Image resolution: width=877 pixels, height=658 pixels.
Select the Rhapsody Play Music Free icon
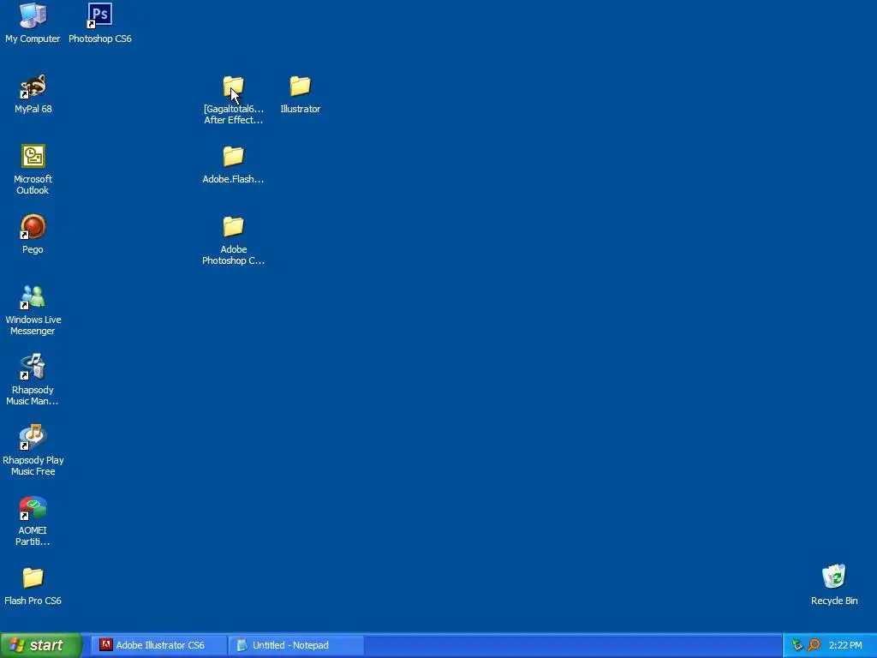tap(33, 438)
